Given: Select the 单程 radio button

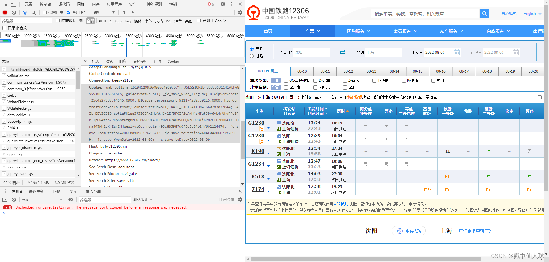Looking at the screenshot, I should [x=252, y=48].
